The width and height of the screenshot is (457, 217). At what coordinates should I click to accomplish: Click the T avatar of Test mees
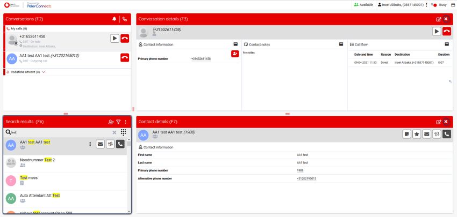[11, 181]
